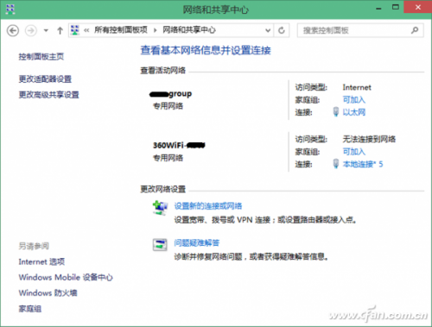Click the window title bar network icon
The height and width of the screenshot is (327, 432).
10,9
